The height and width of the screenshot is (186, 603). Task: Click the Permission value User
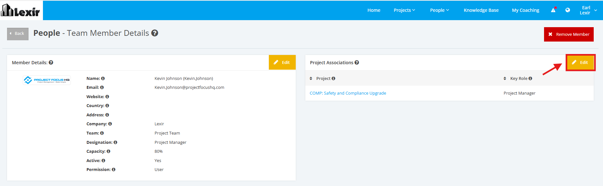tap(159, 169)
